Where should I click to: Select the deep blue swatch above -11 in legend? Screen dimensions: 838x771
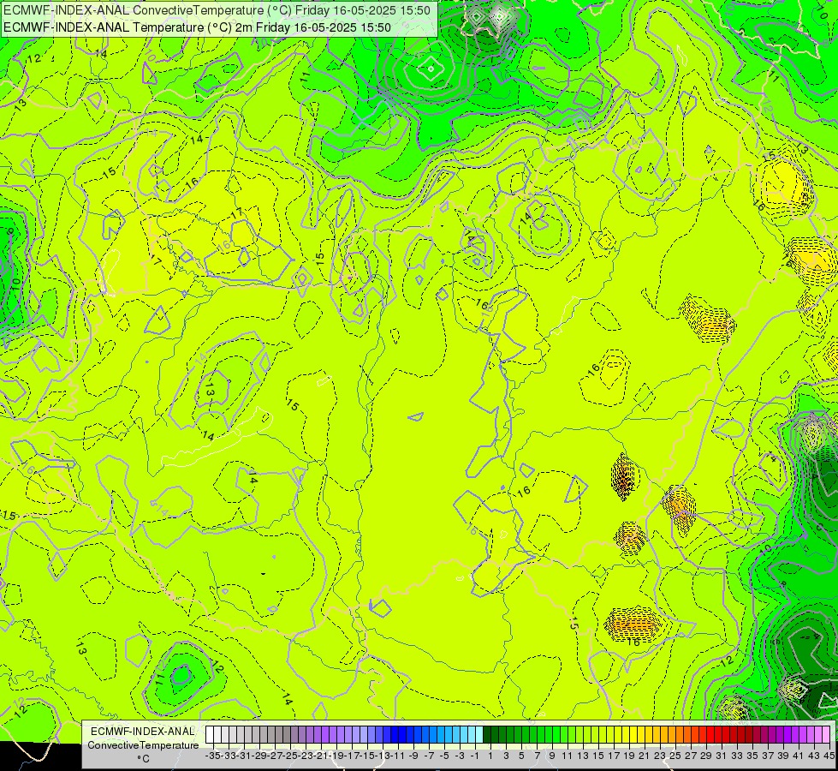pos(395,734)
